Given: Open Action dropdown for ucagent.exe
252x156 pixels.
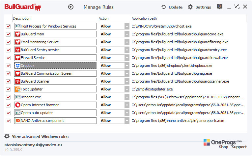Looking at the screenshot, I should click(x=127, y=97).
